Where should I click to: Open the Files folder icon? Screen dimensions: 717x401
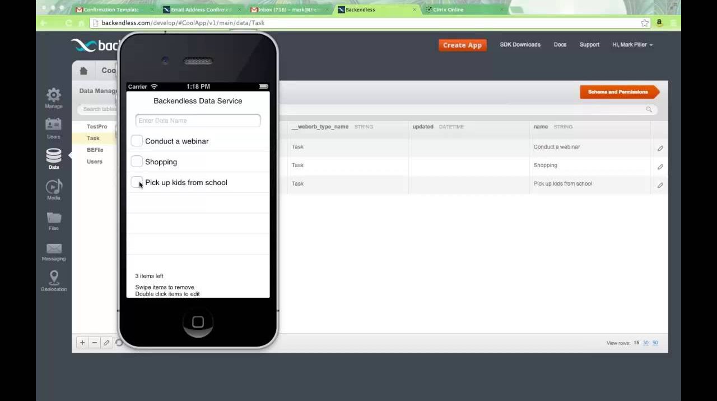pos(54,218)
